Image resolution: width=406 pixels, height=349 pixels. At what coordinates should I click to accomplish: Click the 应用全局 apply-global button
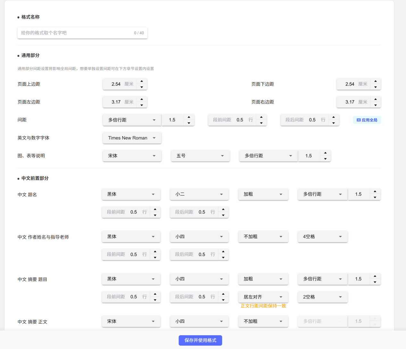[x=367, y=120]
